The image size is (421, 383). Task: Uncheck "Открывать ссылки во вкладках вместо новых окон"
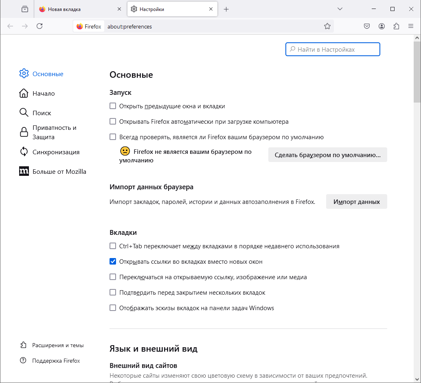pyautogui.click(x=113, y=262)
